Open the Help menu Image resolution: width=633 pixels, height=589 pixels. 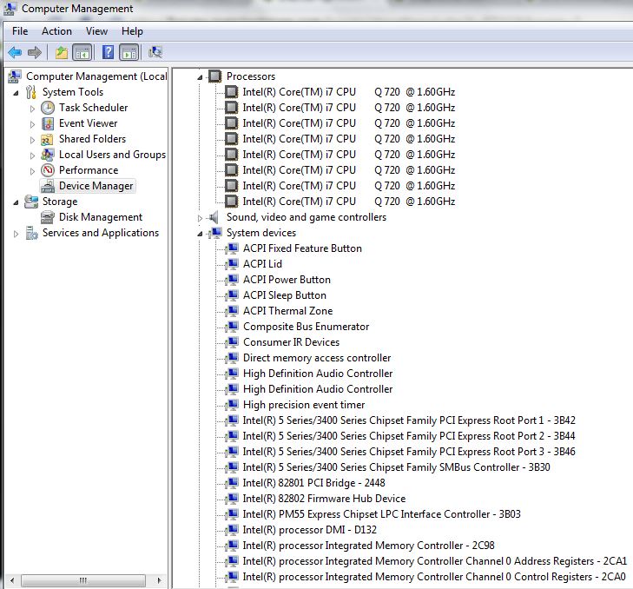pos(132,31)
